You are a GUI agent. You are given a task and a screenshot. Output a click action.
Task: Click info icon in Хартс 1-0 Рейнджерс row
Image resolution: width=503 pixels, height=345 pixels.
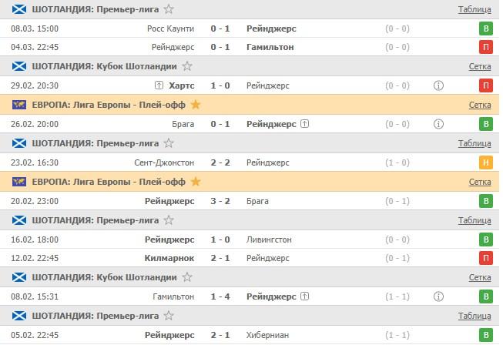point(438,85)
